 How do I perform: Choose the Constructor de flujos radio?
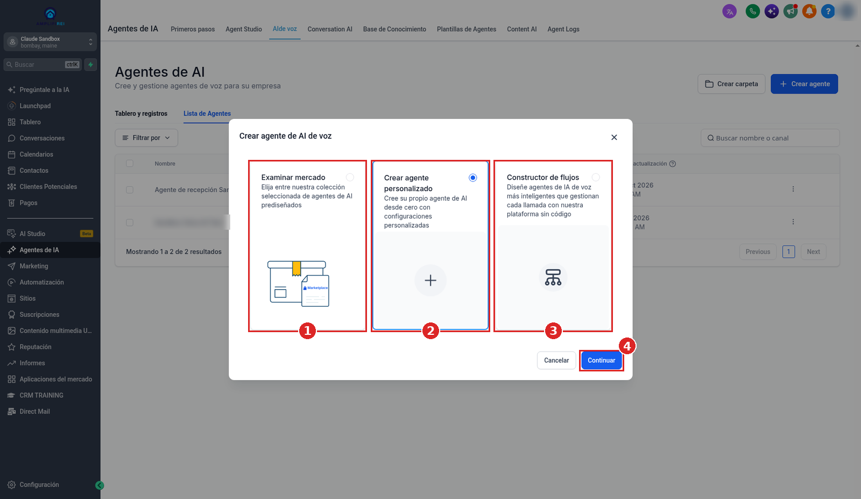coord(596,177)
